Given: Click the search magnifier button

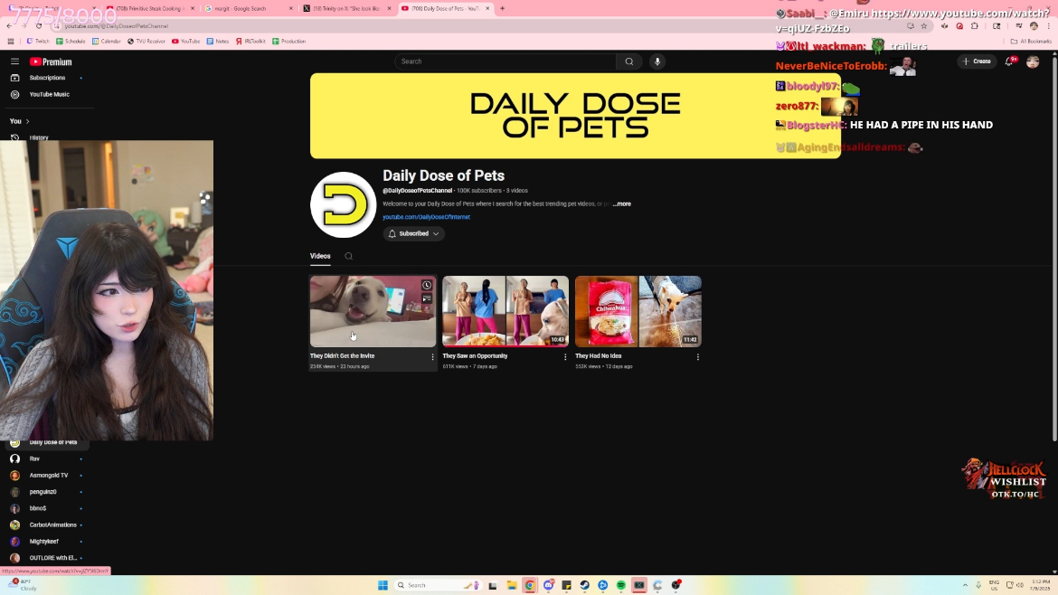Looking at the screenshot, I should [x=628, y=61].
